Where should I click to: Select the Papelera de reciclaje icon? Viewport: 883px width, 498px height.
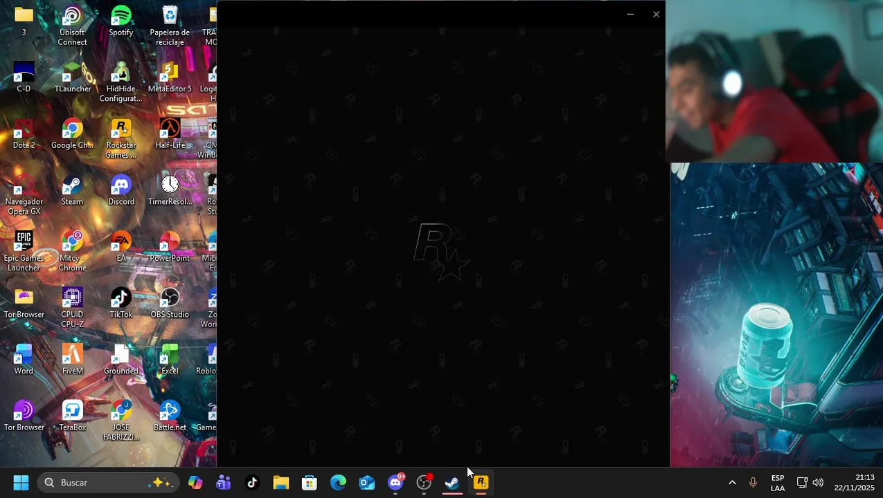[x=170, y=26]
